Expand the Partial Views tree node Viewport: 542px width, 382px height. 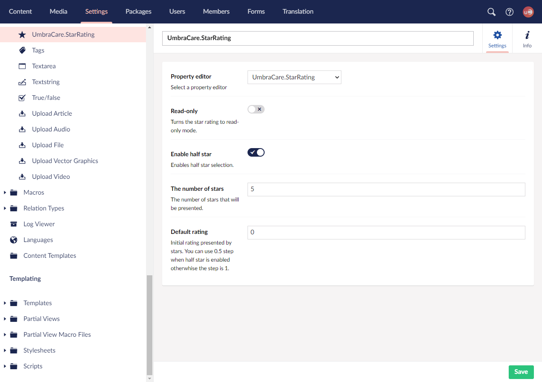[5, 319]
